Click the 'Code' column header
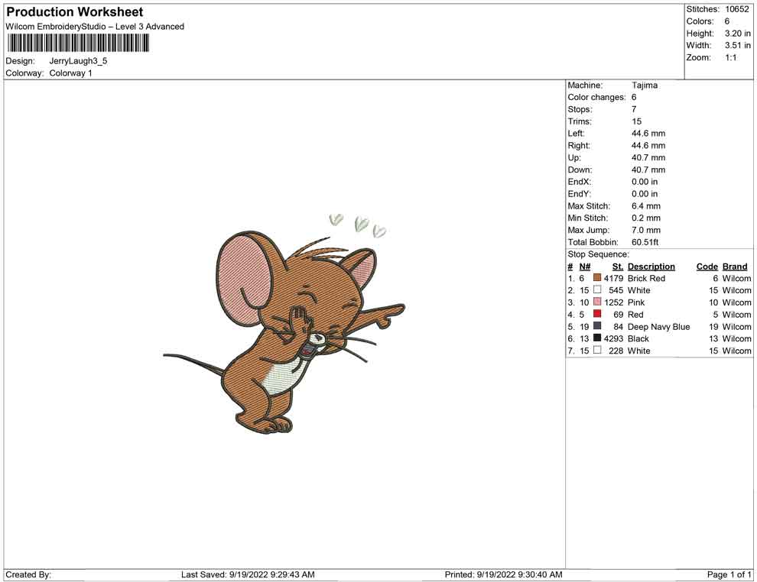The width and height of the screenshot is (757, 582). coord(707,267)
